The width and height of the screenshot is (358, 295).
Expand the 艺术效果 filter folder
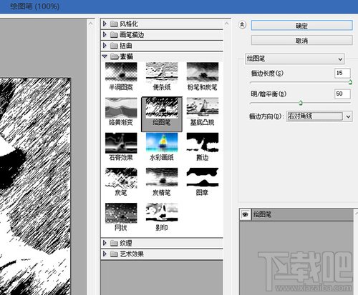[105, 254]
